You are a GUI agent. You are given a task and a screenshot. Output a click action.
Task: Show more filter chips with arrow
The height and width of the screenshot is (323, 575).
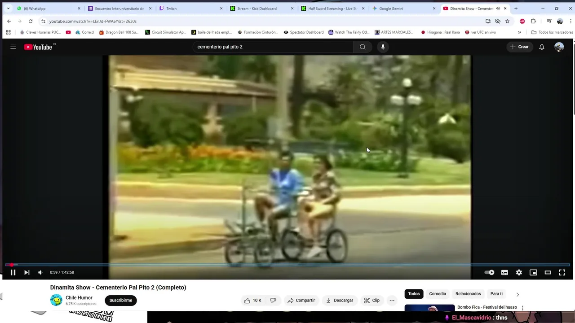(517, 294)
